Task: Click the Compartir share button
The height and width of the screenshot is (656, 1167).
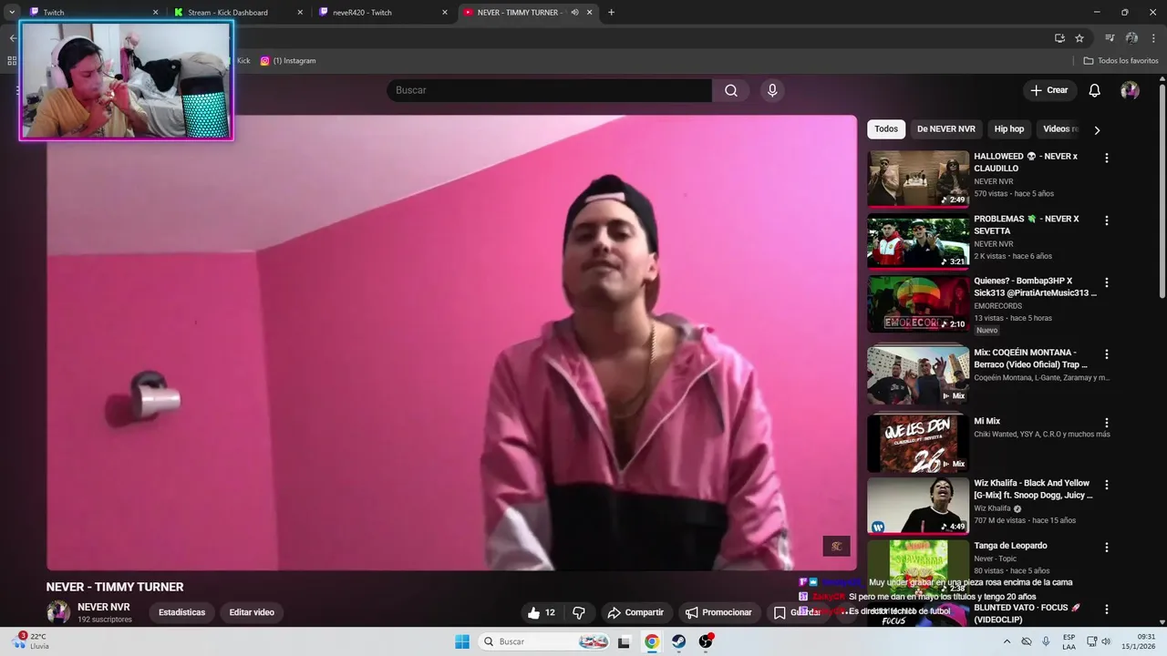Action: coord(635,612)
